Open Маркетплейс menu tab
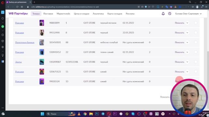 [x=63, y=14]
